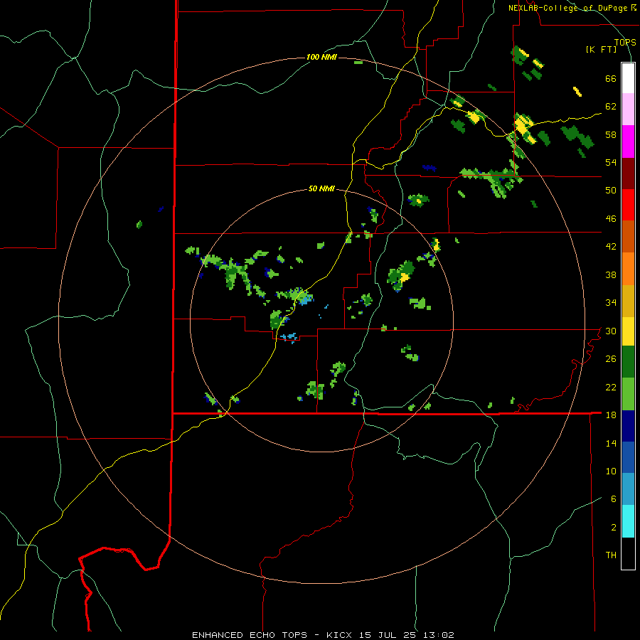Click the yellow swatch near 30
The image size is (640, 640).
tap(628, 331)
